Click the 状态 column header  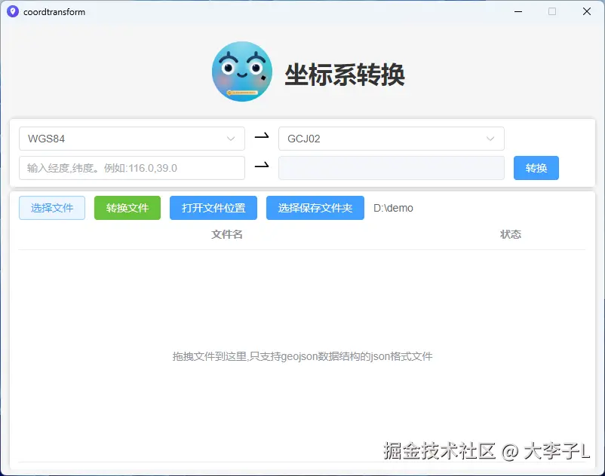511,234
